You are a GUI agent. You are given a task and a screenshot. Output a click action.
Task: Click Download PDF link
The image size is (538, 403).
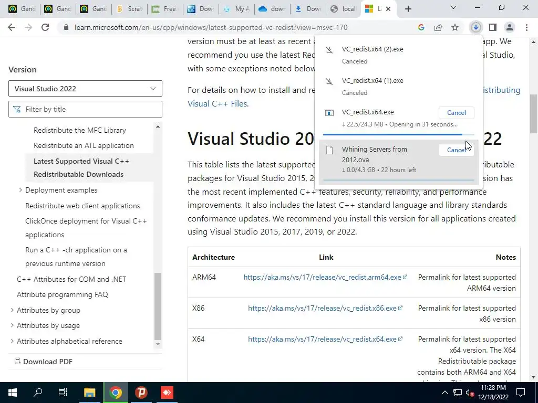click(43, 362)
